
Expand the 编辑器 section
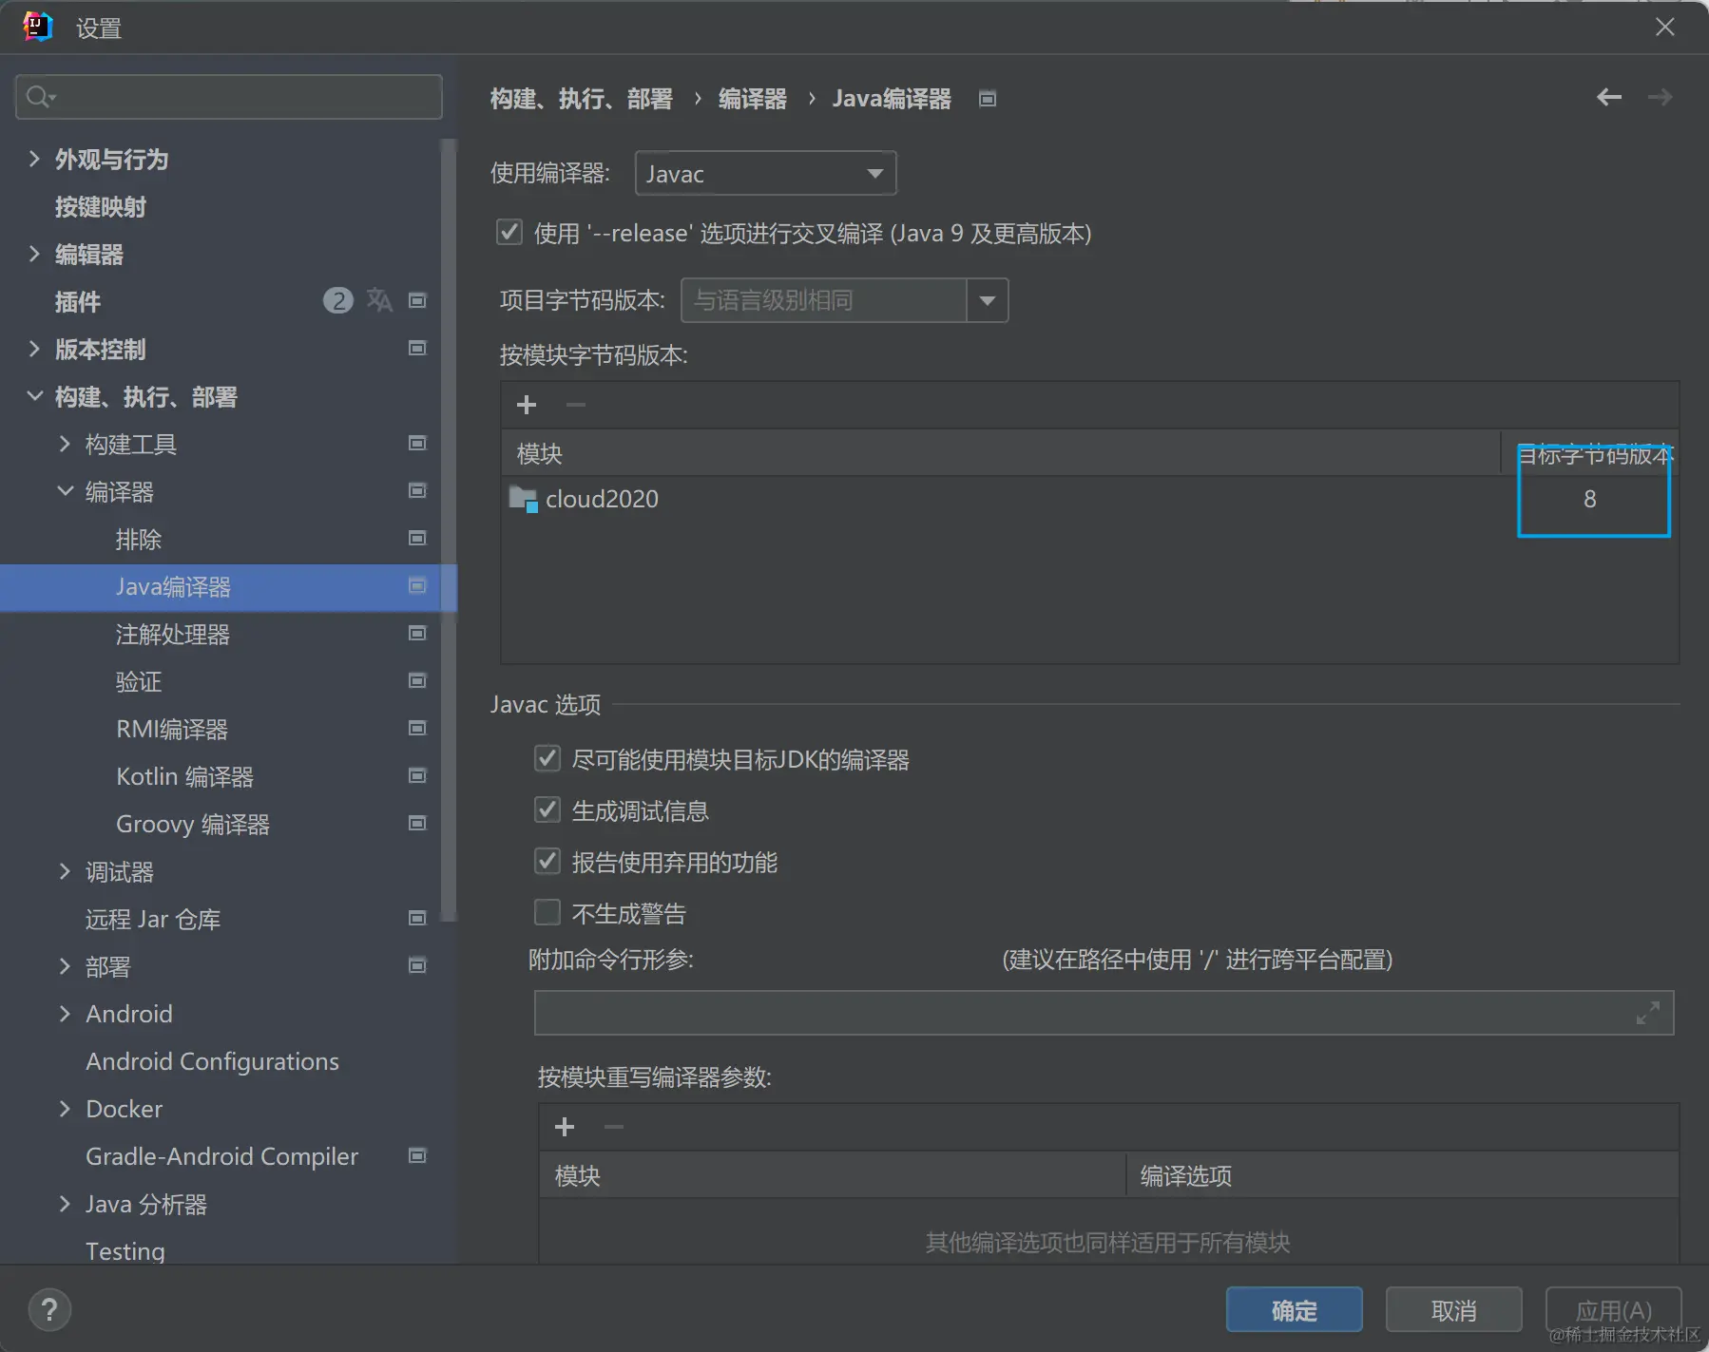[x=34, y=254]
